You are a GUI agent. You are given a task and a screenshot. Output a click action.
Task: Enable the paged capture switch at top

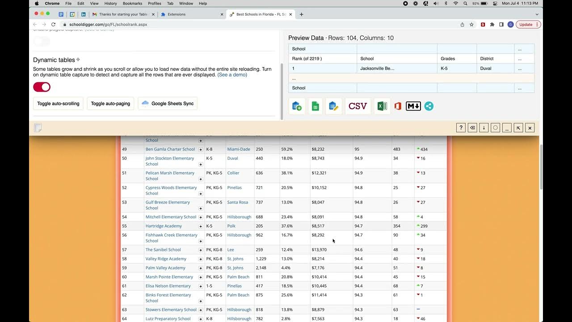(42, 42)
